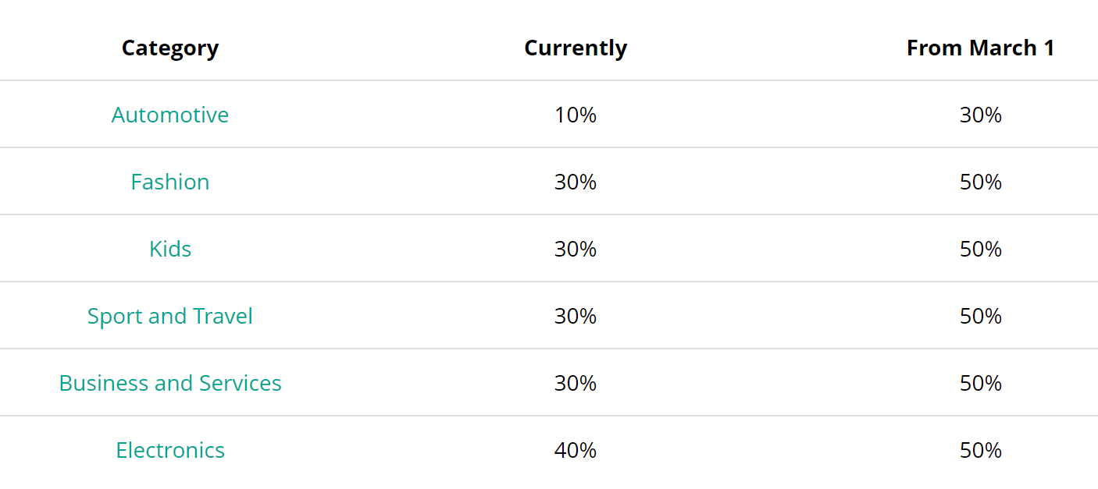Select Kids' current 30% value
The height and width of the screenshot is (489, 1098).
576,249
